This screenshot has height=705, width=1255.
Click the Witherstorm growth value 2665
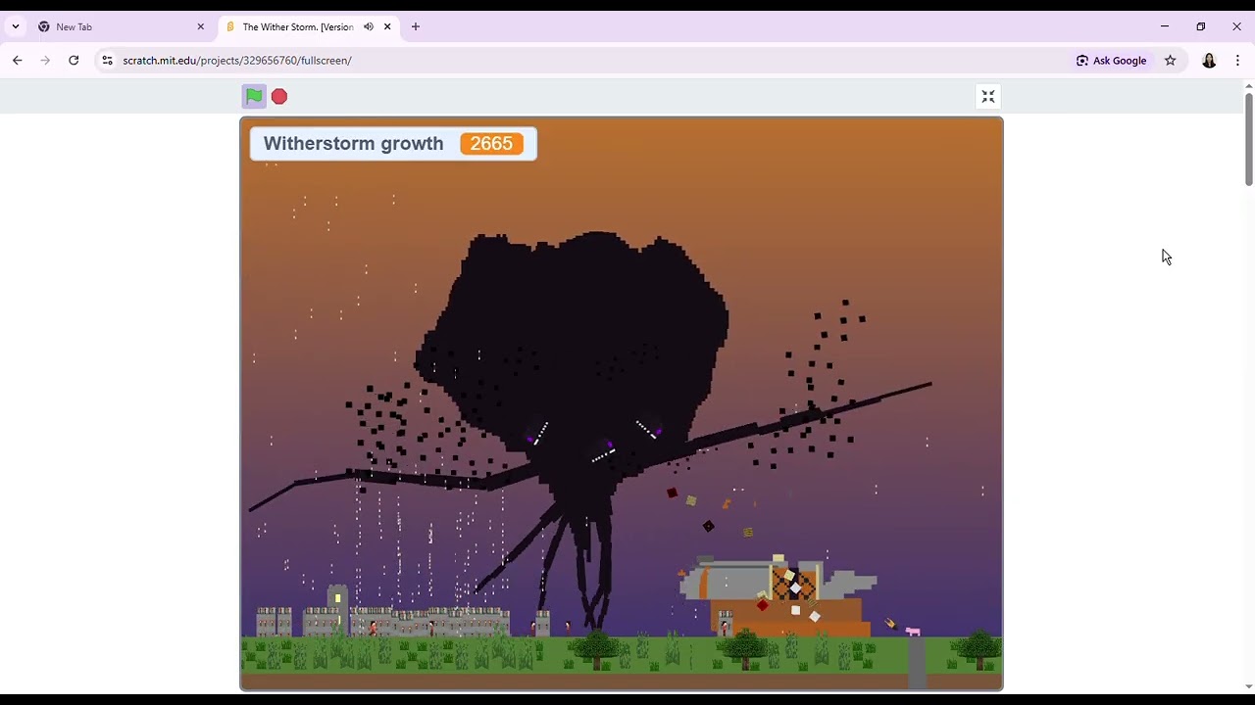click(491, 144)
